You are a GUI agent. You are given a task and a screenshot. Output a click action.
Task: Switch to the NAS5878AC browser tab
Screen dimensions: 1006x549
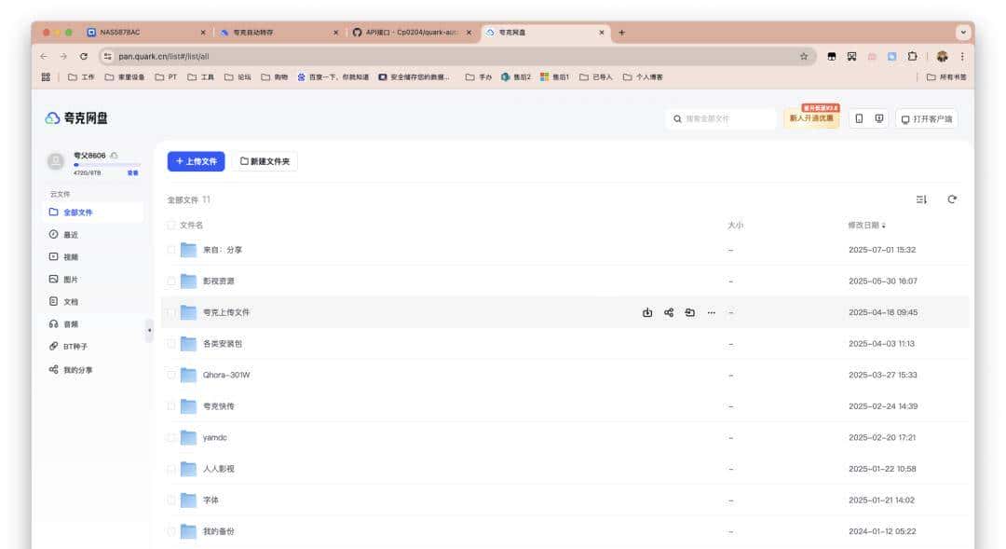click(140, 33)
